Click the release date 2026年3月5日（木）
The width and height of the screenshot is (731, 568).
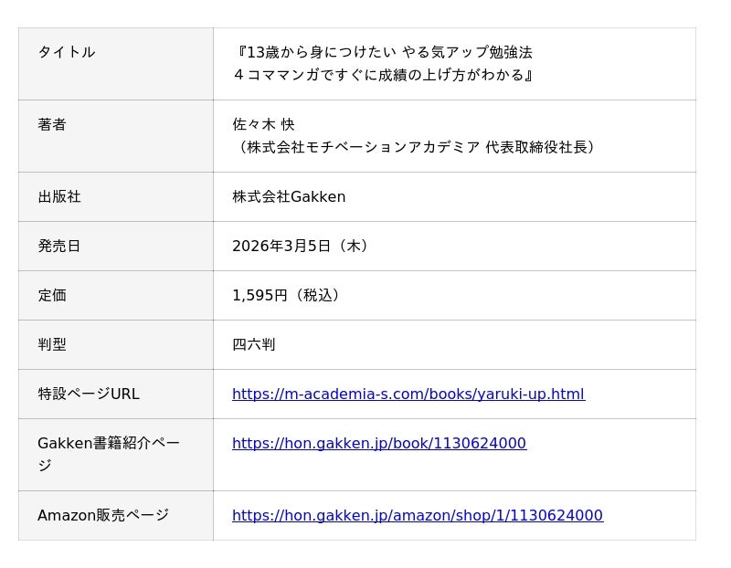pos(302,247)
